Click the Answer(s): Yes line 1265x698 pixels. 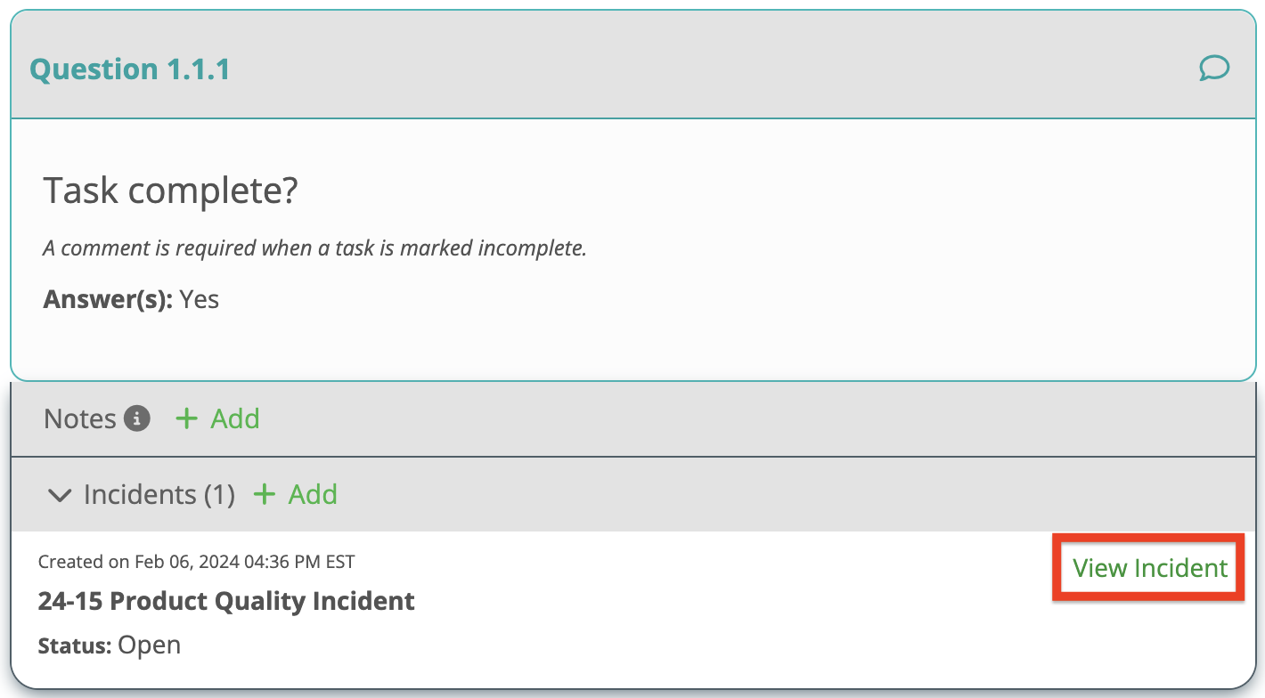(x=131, y=299)
